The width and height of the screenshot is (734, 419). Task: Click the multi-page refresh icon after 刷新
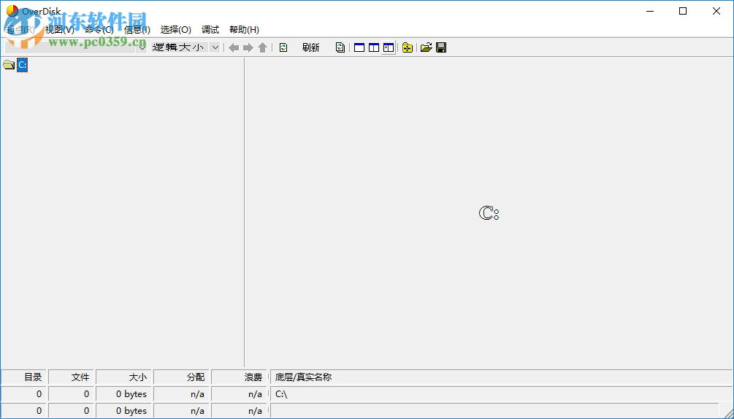coord(340,47)
